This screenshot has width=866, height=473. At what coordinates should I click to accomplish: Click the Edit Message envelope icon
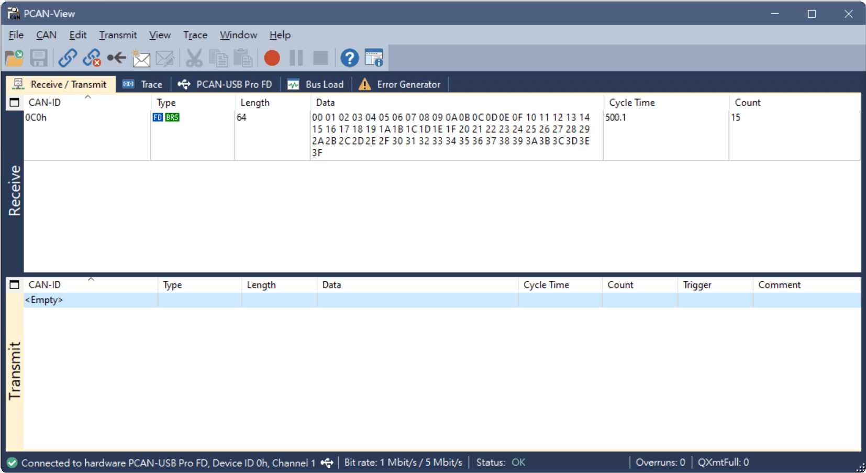(165, 58)
